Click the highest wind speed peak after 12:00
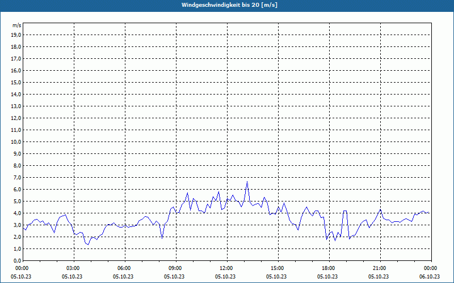The height and width of the screenshot is (283, 454). tap(247, 182)
